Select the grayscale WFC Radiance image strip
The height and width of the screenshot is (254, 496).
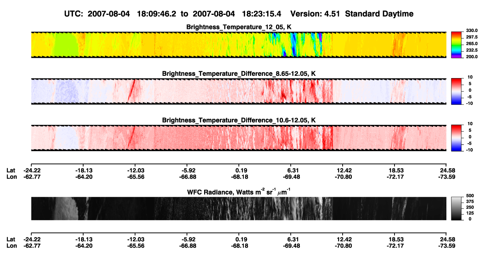coord(239,208)
